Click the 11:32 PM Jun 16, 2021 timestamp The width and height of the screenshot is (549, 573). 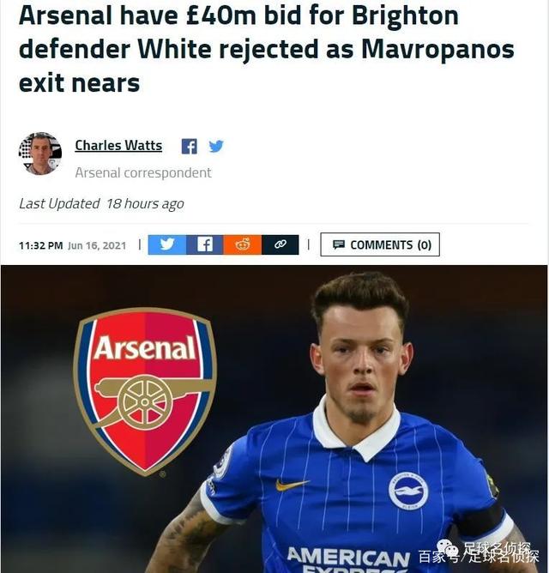tap(72, 245)
